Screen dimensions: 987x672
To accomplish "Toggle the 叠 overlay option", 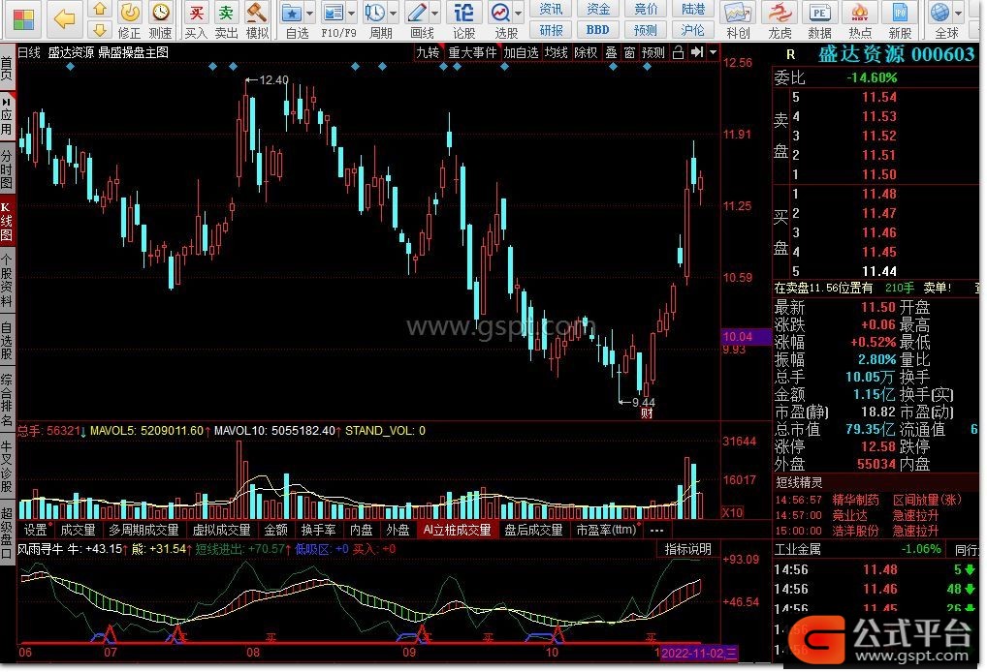I will tap(611, 53).
